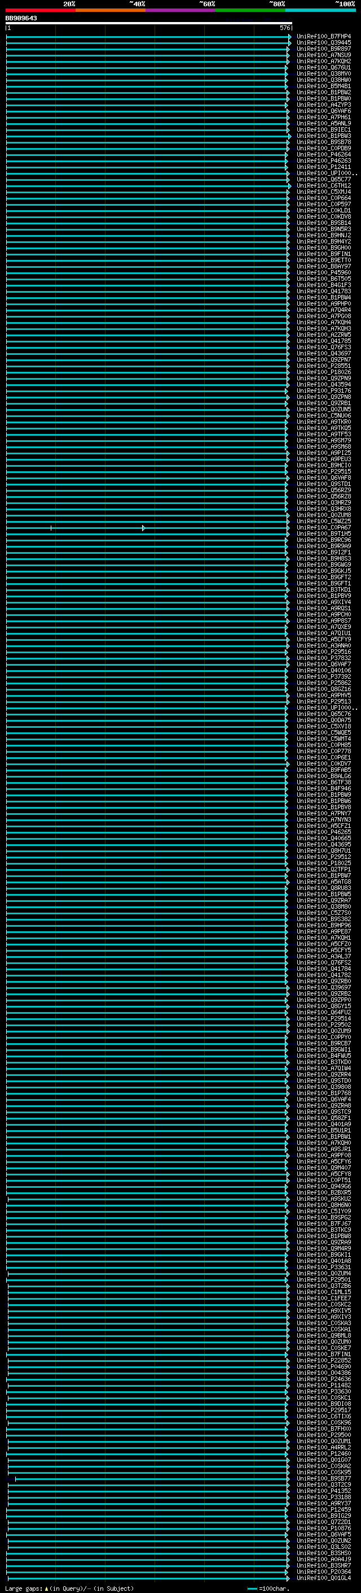
Task: Click the purple ~60% identity color bar
Action: [x=181, y=11]
